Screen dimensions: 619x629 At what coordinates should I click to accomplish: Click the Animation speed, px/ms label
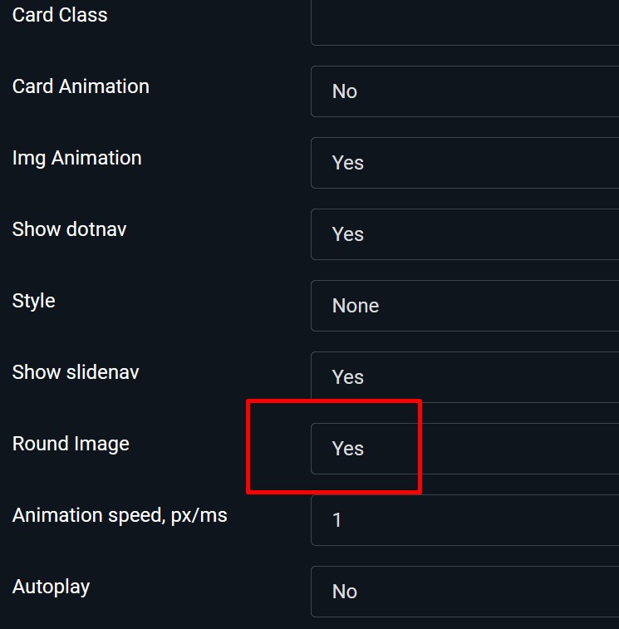[120, 515]
